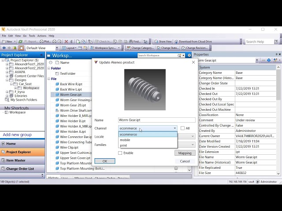
Task: Click the Print icon next to Plot
Action: click(54, 42)
